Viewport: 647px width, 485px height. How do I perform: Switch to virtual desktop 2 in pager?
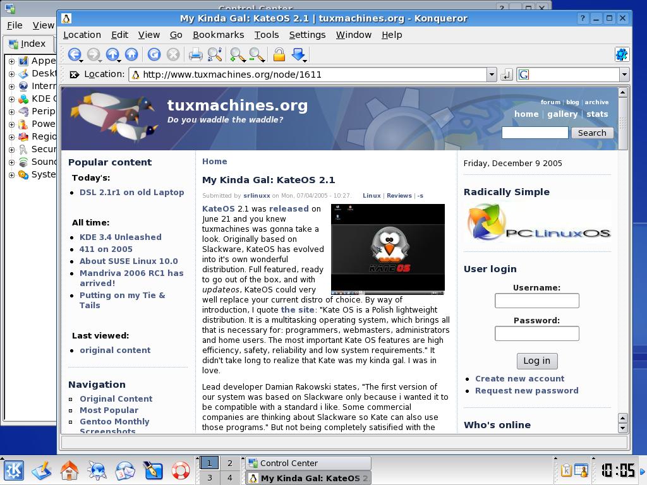tap(230, 463)
